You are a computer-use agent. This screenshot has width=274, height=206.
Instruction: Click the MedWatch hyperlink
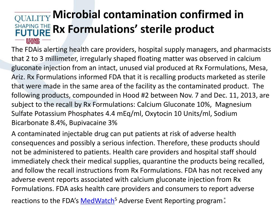[x=97, y=201]
